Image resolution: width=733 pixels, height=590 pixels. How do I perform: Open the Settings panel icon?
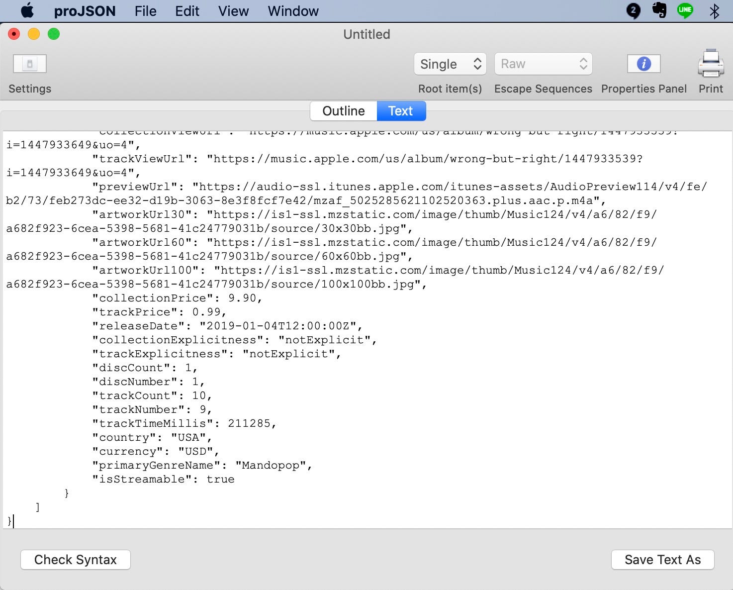point(29,64)
